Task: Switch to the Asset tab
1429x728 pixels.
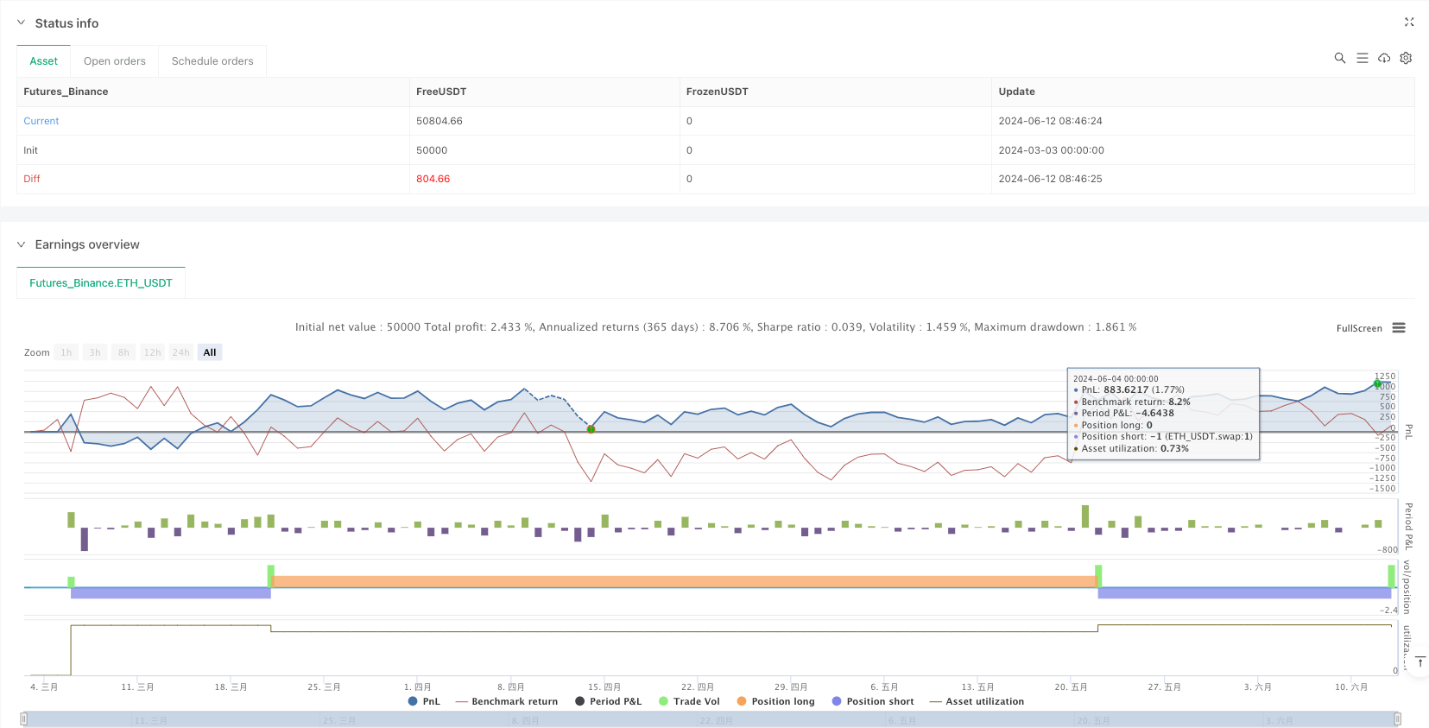Action: pos(44,61)
